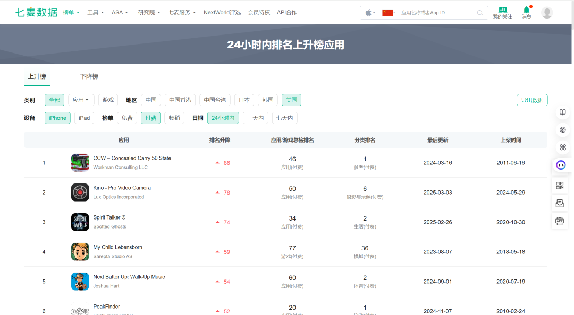Image resolution: width=574 pixels, height=315 pixels.
Task: Open My Child Lebensborn app link
Action: pyautogui.click(x=118, y=247)
